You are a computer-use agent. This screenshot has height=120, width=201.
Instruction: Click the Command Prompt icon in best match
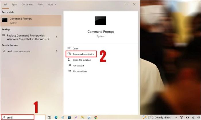tap(5, 20)
